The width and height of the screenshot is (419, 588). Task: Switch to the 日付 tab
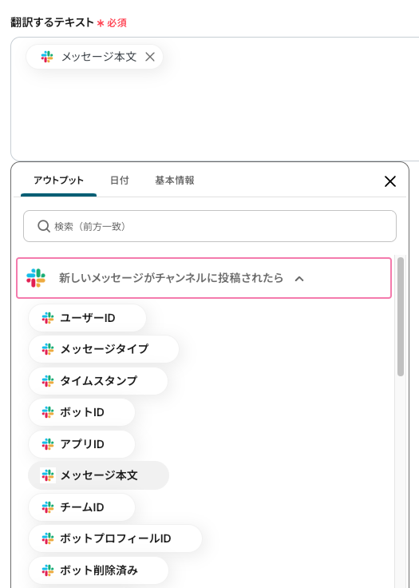[119, 181]
